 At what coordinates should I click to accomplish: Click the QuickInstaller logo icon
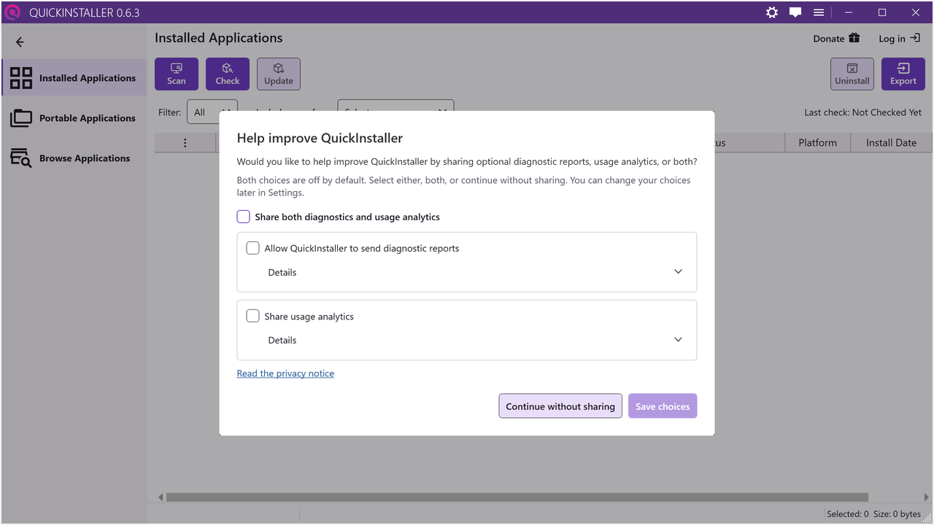click(12, 12)
